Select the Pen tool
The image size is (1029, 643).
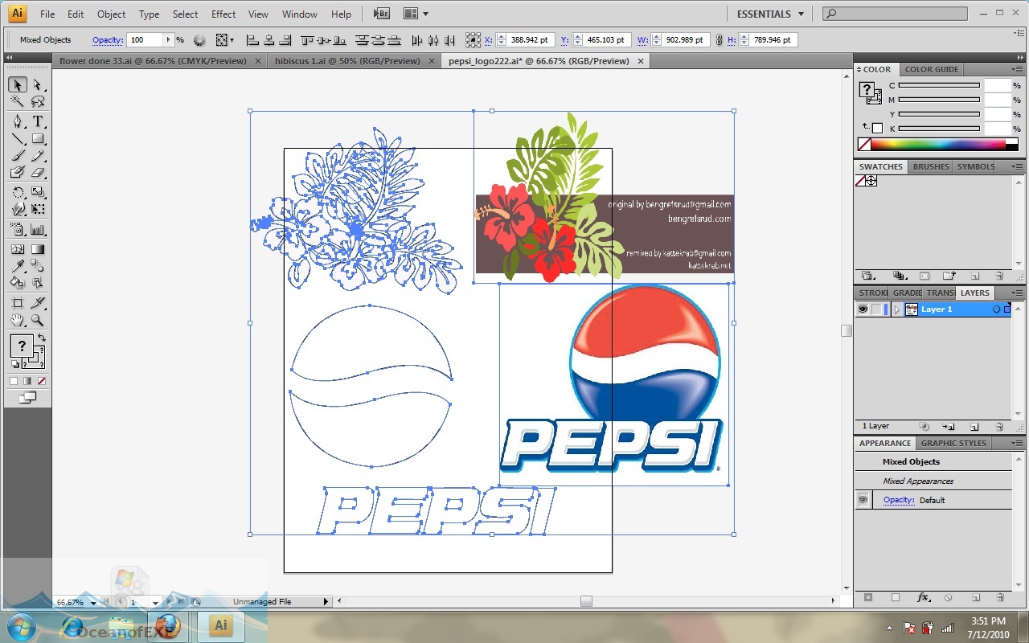point(17,121)
